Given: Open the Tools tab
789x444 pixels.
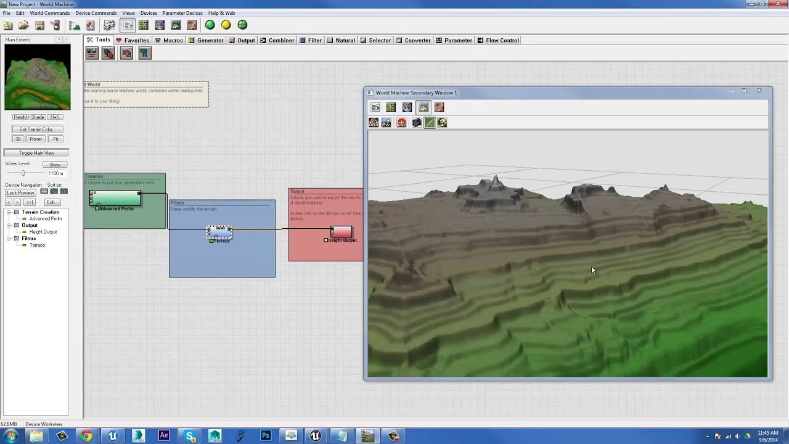Looking at the screenshot, I should tap(99, 40).
